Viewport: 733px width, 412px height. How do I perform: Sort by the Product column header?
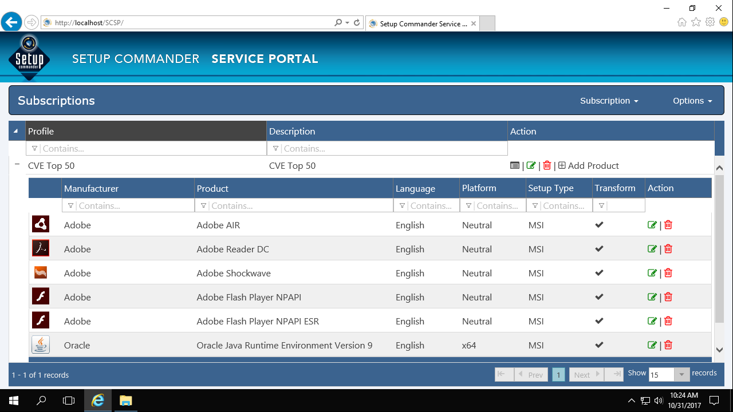click(x=294, y=188)
